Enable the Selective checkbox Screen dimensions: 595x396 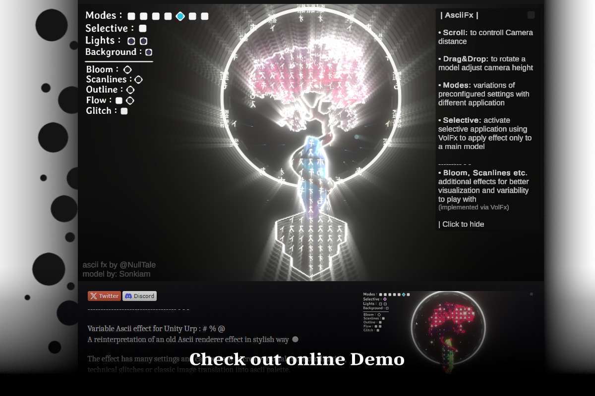tap(143, 29)
